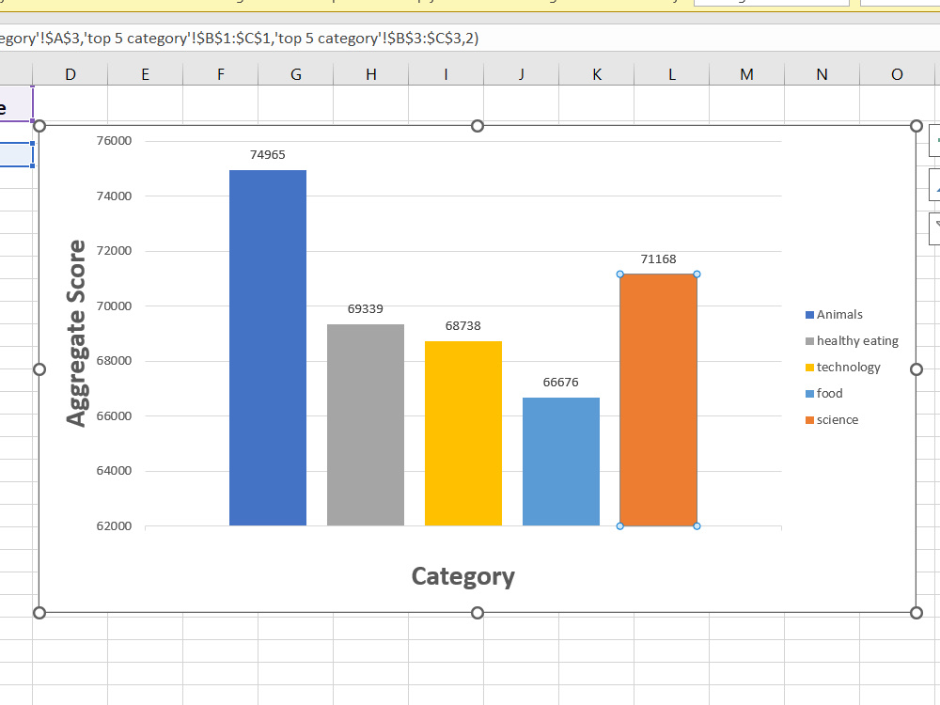Screen dimensions: 940x705
Task: Click chart top-left resize handle
Action: tap(39, 126)
